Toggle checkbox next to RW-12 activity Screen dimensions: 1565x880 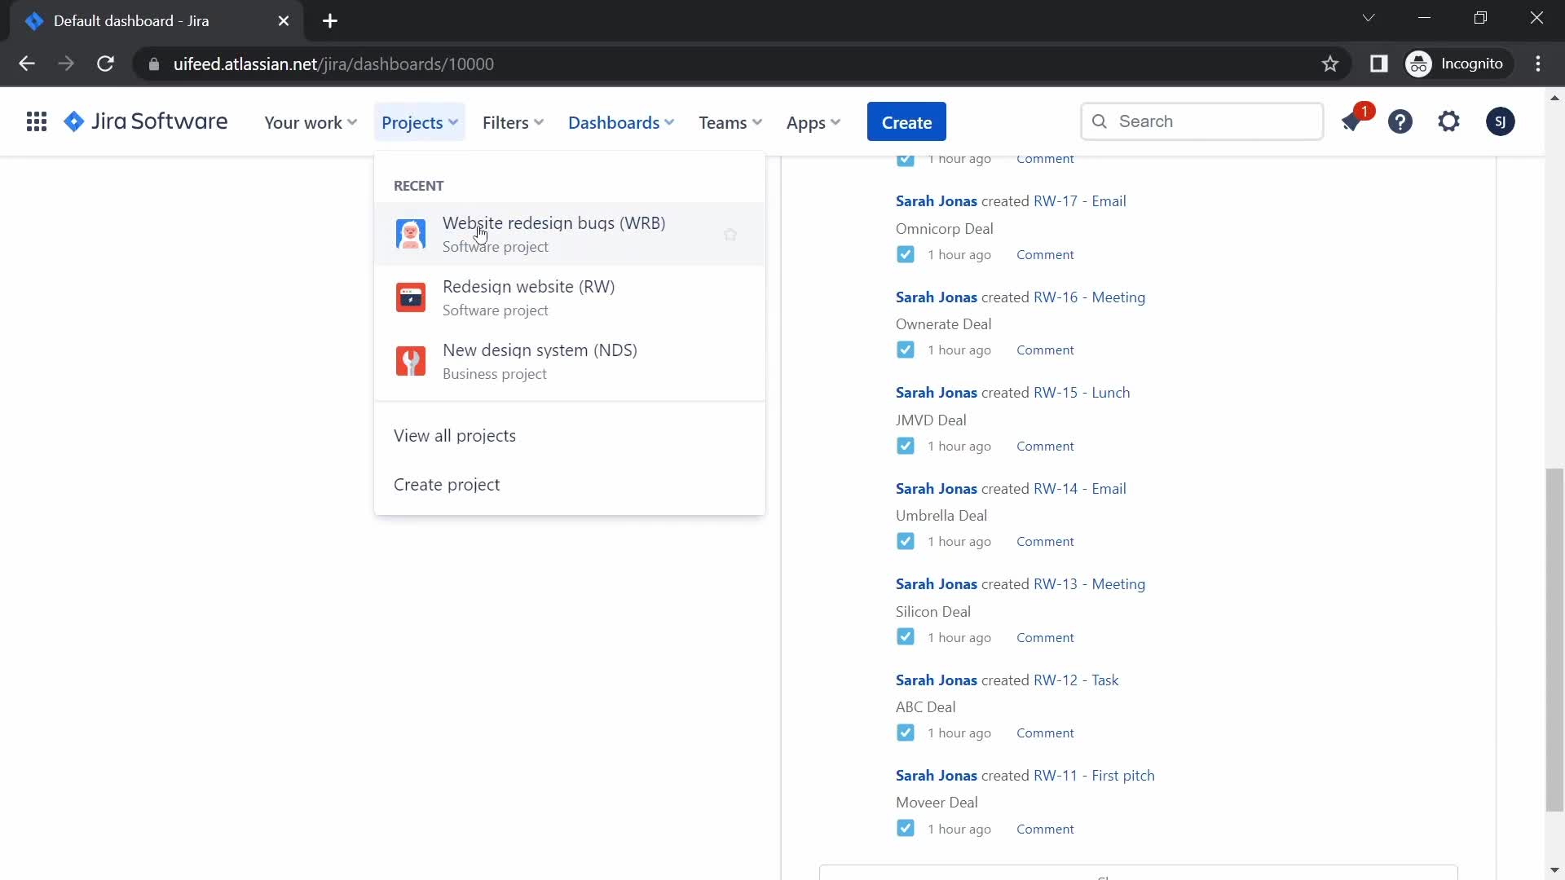[x=905, y=732]
